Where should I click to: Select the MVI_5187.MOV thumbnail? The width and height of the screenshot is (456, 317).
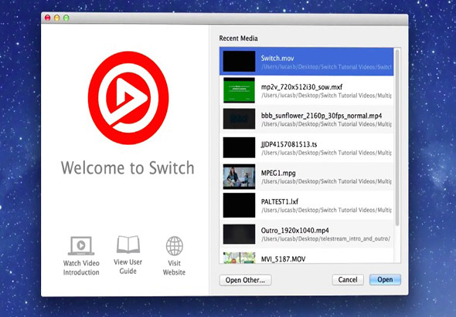(x=239, y=258)
